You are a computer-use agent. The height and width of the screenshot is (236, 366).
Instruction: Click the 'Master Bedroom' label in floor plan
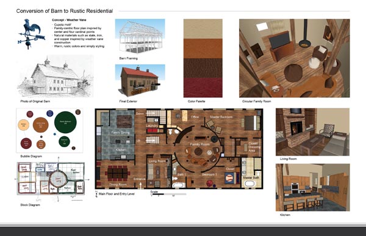(x=221, y=117)
